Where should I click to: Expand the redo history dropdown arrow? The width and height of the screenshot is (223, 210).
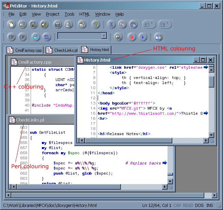pyautogui.click(x=168, y=23)
